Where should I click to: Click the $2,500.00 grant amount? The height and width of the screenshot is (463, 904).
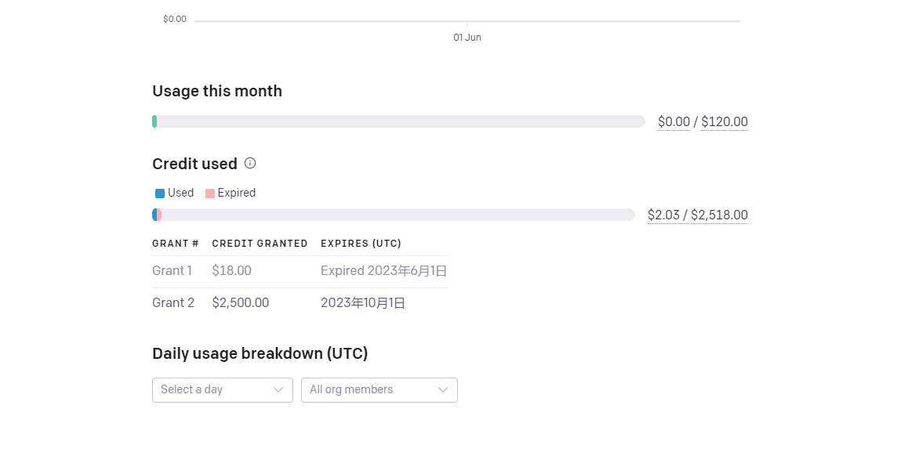[x=240, y=302]
